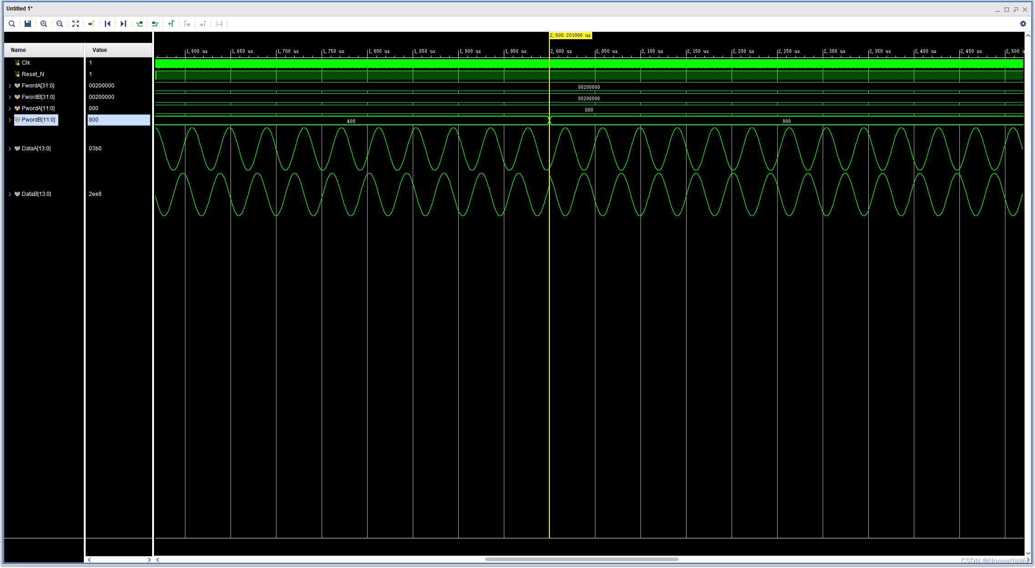The width and height of the screenshot is (1035, 568).
Task: Jump to the beginning of simulation time
Action: click(108, 24)
